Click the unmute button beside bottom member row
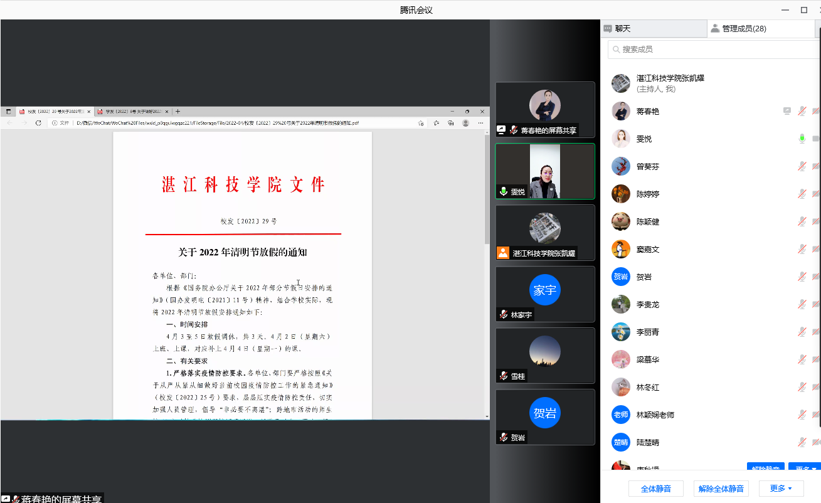This screenshot has width=821, height=503. pyautogui.click(x=766, y=467)
